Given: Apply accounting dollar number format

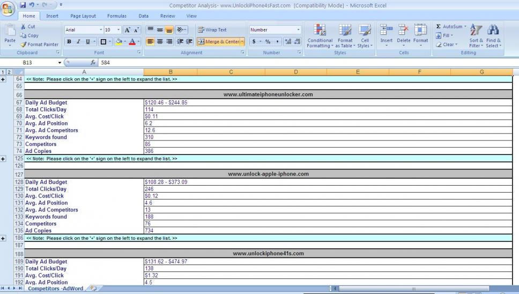Looking at the screenshot, I should (254, 42).
